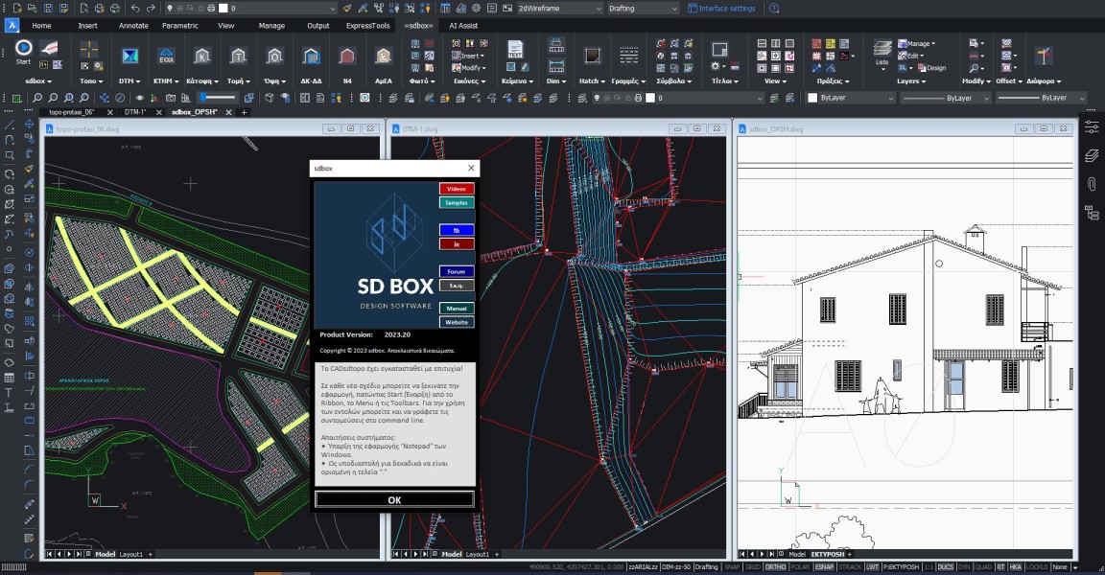Click the white color swatch beside ByLayer
The height and width of the screenshot is (575, 1105).
(x=812, y=98)
